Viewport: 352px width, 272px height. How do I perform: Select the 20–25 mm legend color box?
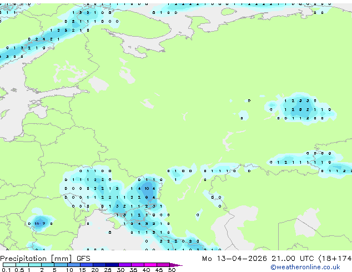click(x=99, y=265)
